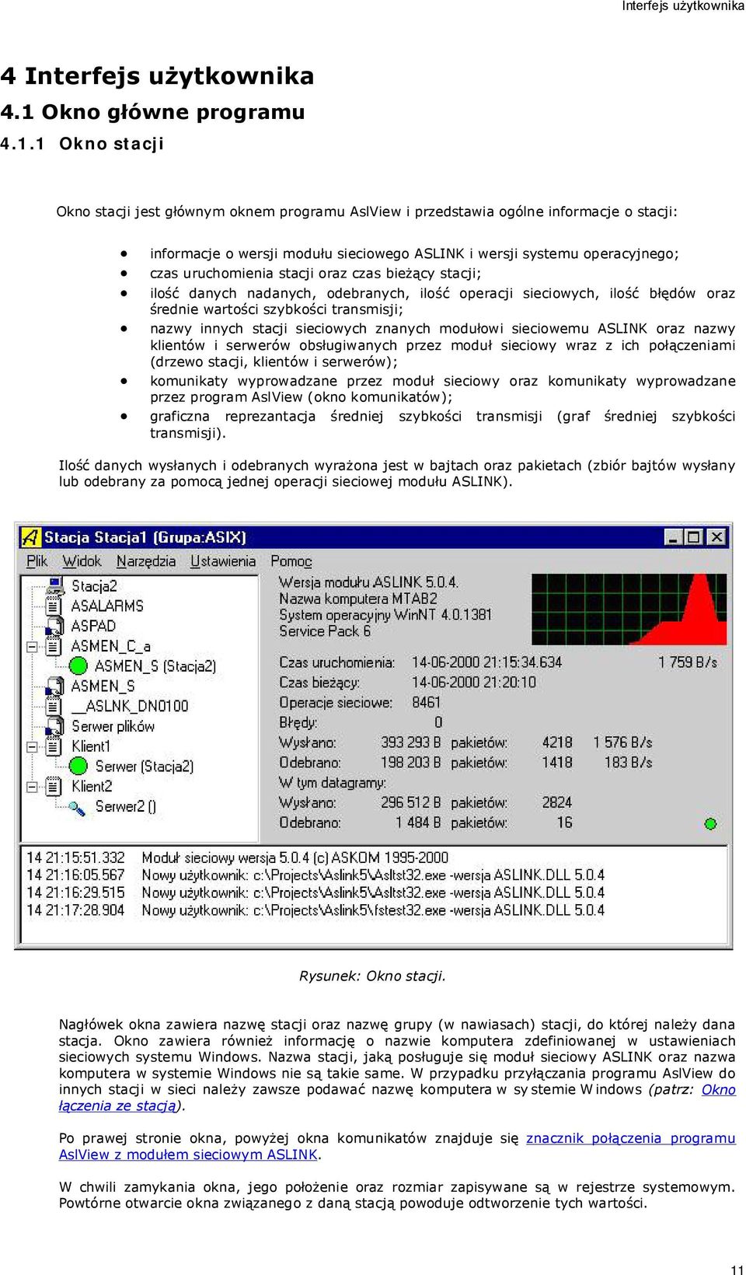Click the ASPAD server icon
The image size is (746, 1275).
54,626
